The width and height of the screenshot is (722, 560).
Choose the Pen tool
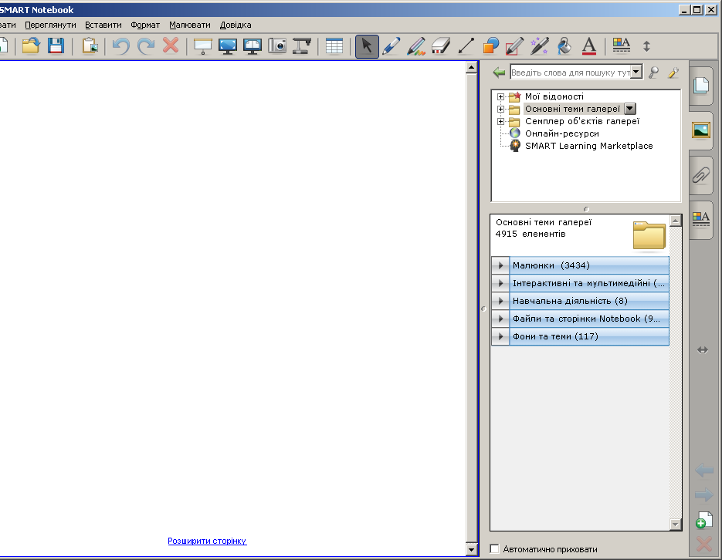(x=392, y=46)
